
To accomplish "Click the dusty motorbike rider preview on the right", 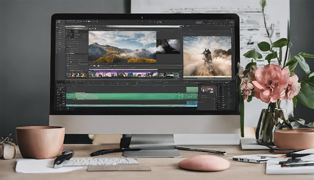I will pyautogui.click(x=207, y=56).
